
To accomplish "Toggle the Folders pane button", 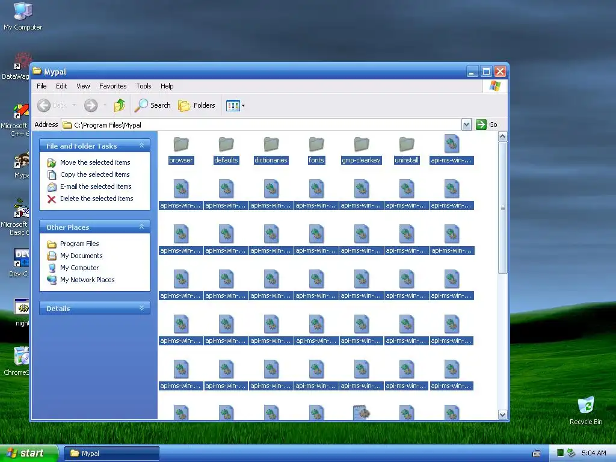I will tap(197, 105).
